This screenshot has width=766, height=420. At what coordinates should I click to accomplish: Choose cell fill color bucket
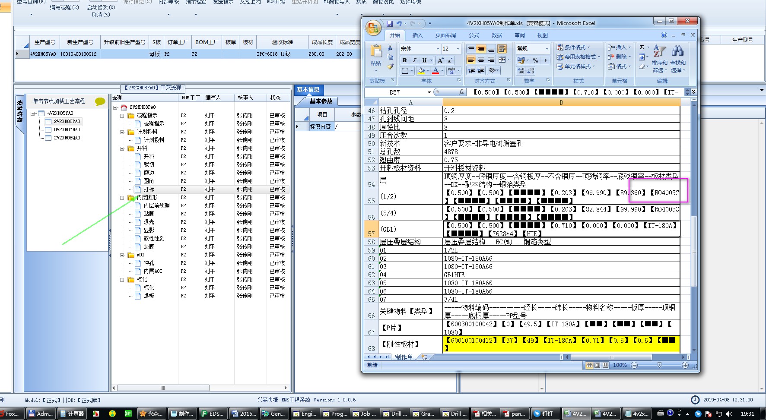[421, 70]
